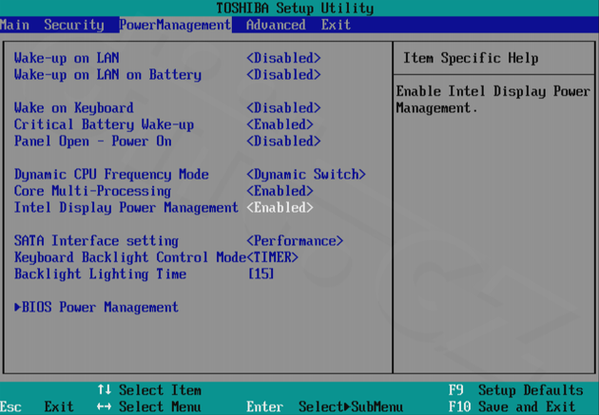Change Wake-up on LAN on Battery value
599x415 pixels.
coord(283,75)
